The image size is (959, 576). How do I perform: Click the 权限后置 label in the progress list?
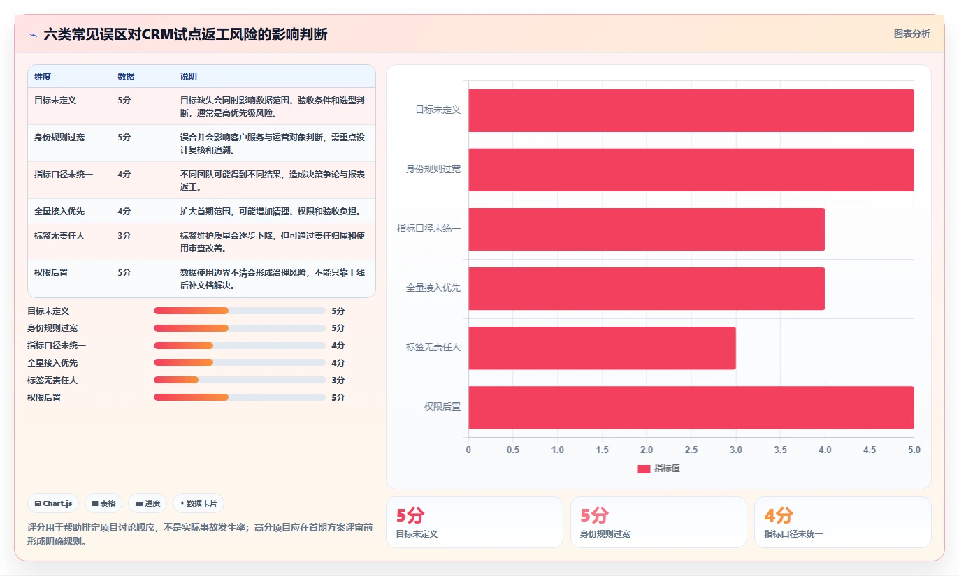click(44, 398)
